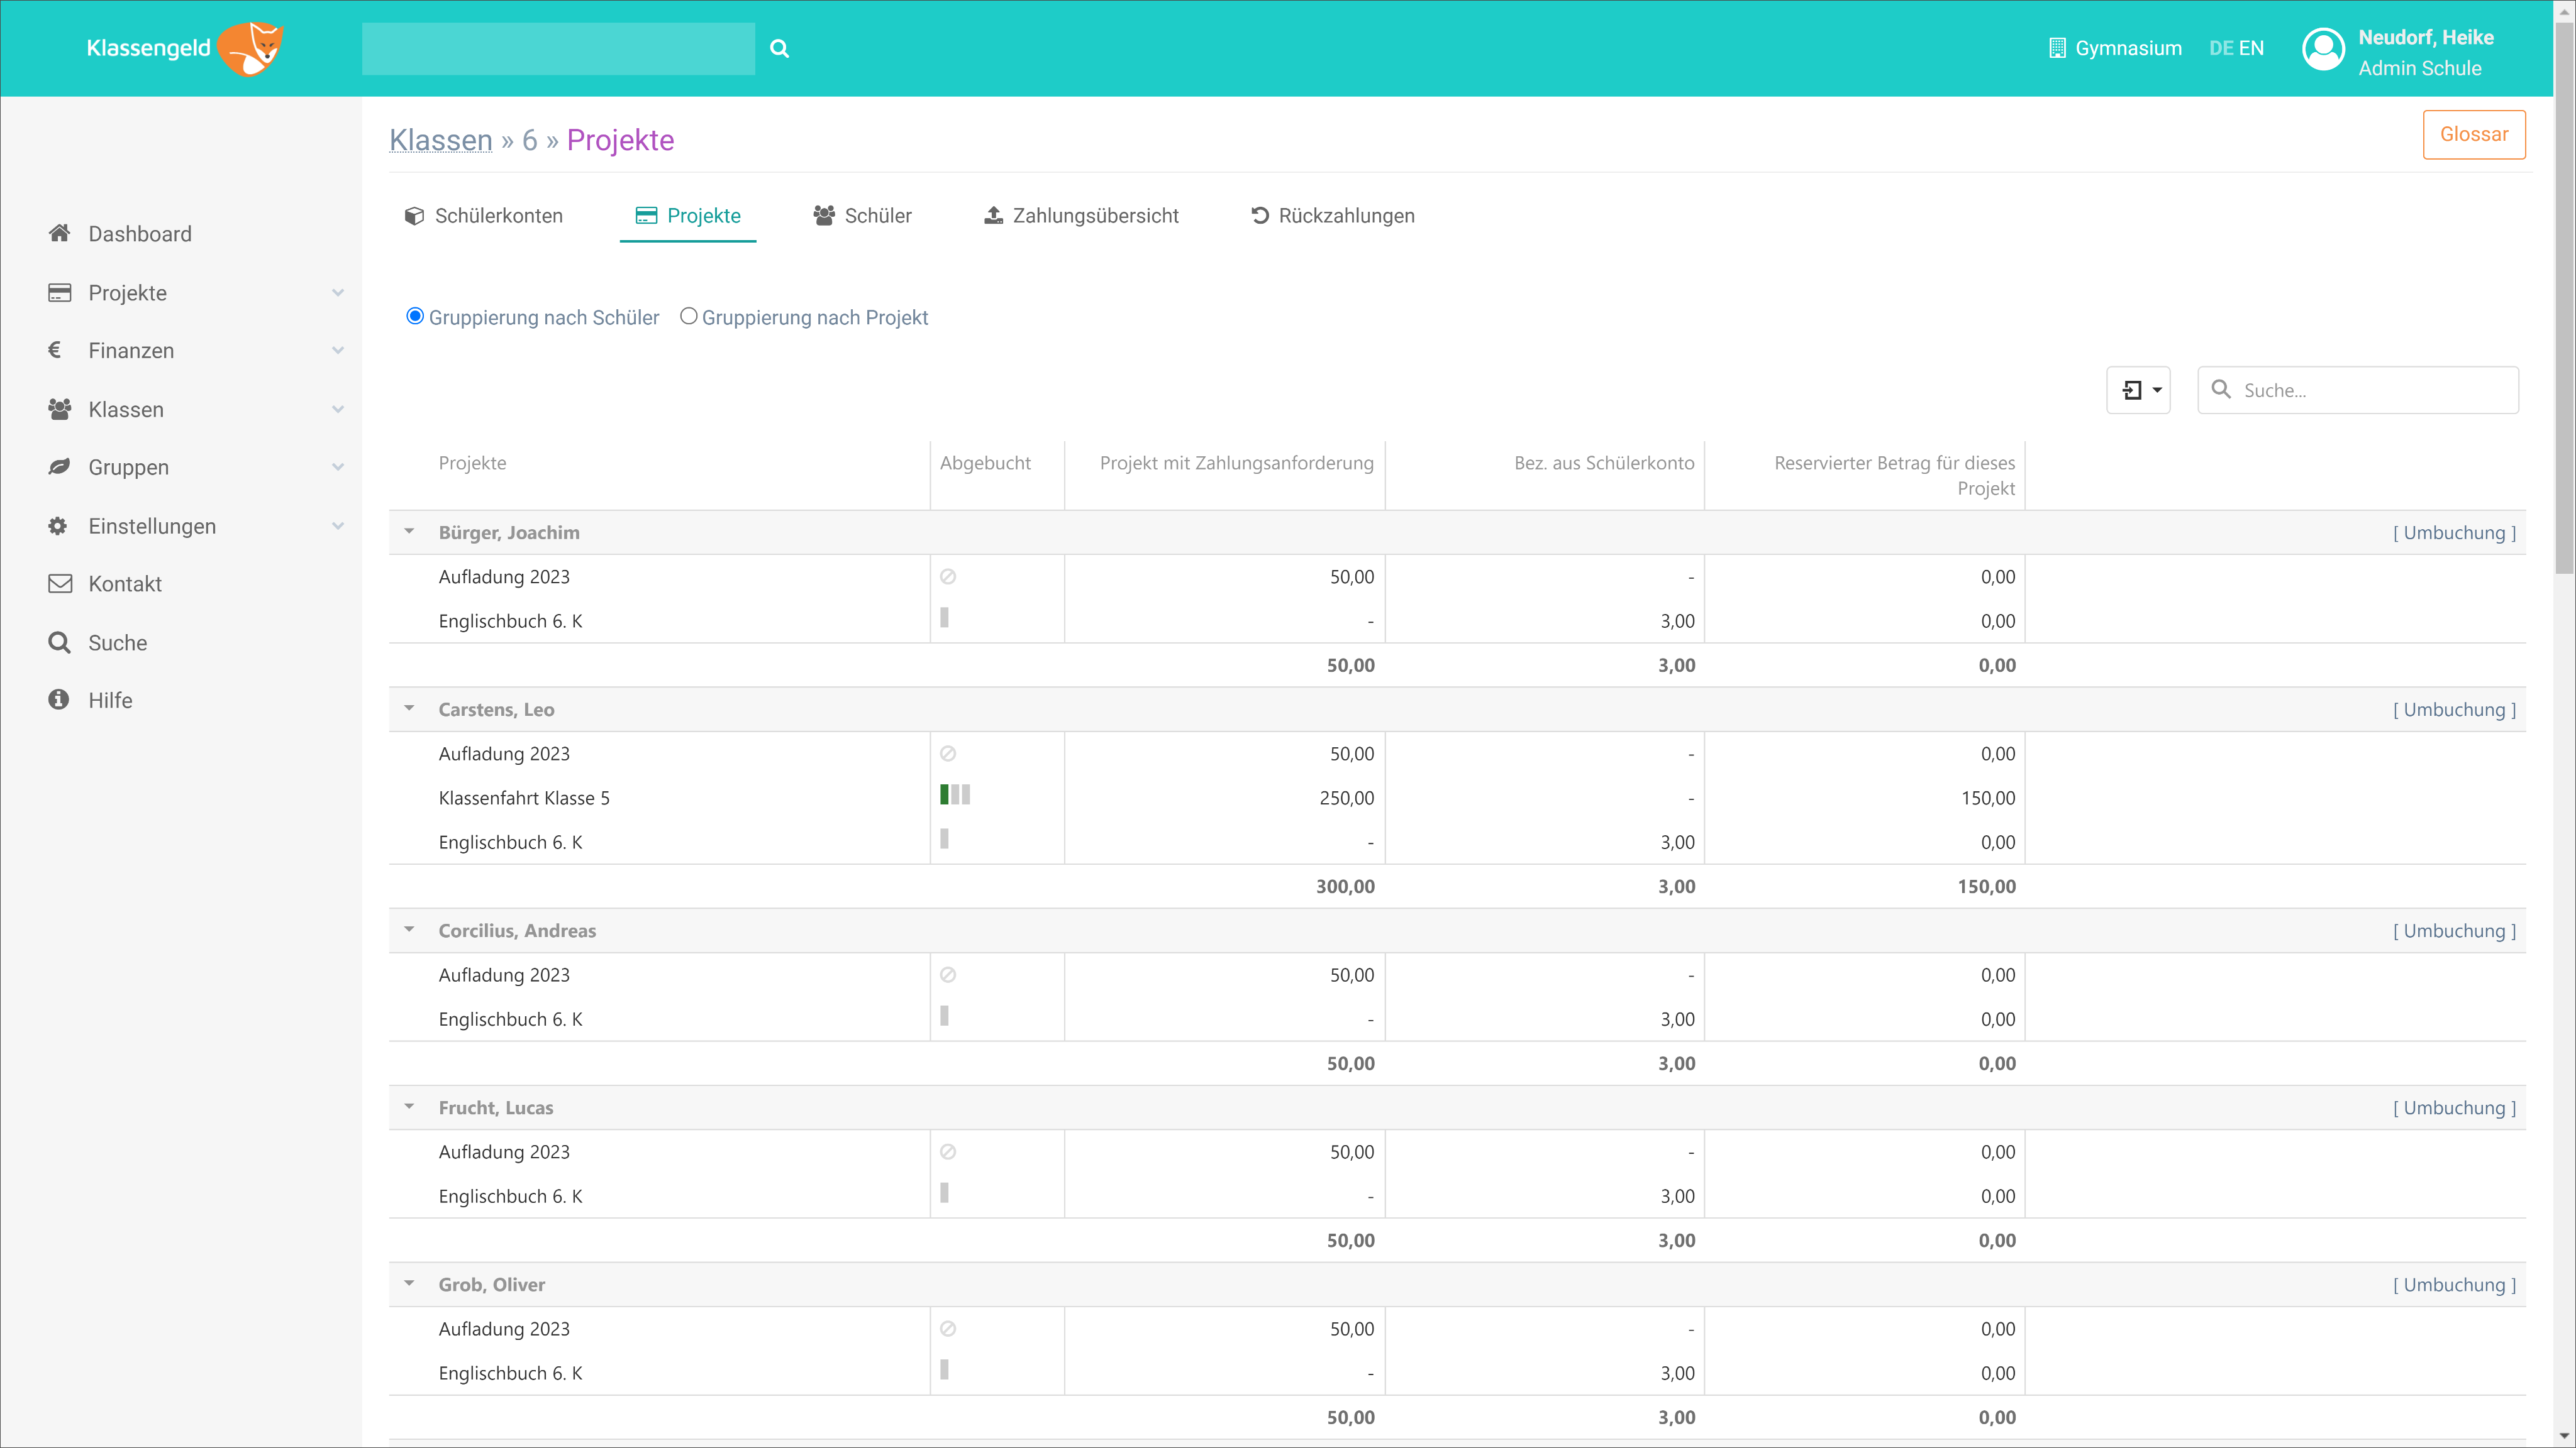Click blocked icon for Frucht's Aufladung 2023

click(x=948, y=1151)
